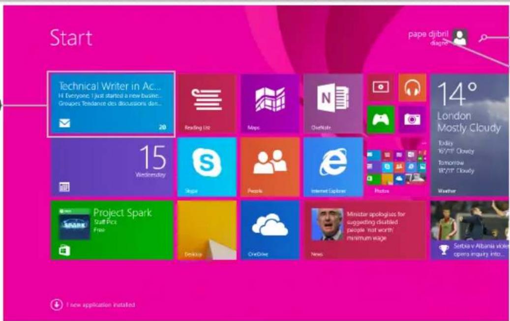Image resolution: width=510 pixels, height=321 pixels.
Task: Click the Project Spark game thumbnail
Action: click(x=74, y=224)
